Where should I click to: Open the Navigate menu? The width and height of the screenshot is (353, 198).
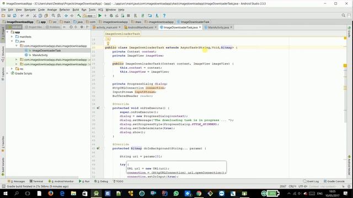[x=30, y=10]
